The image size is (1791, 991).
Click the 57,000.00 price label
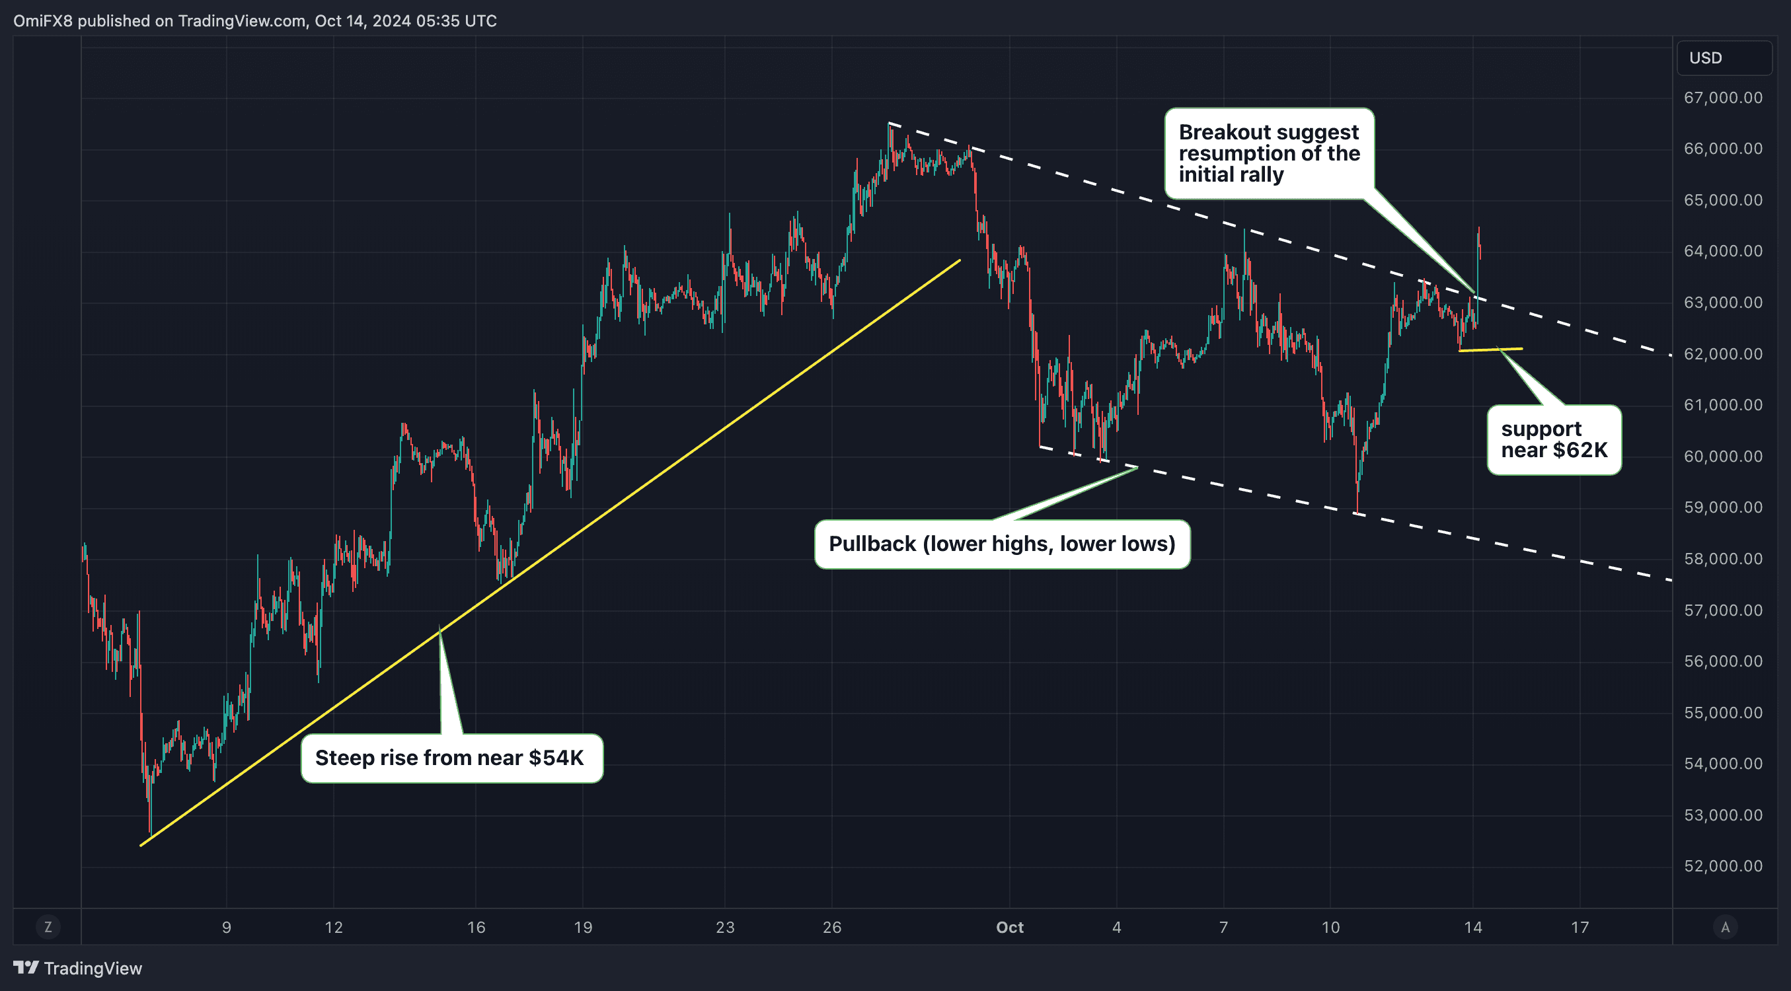click(1724, 610)
